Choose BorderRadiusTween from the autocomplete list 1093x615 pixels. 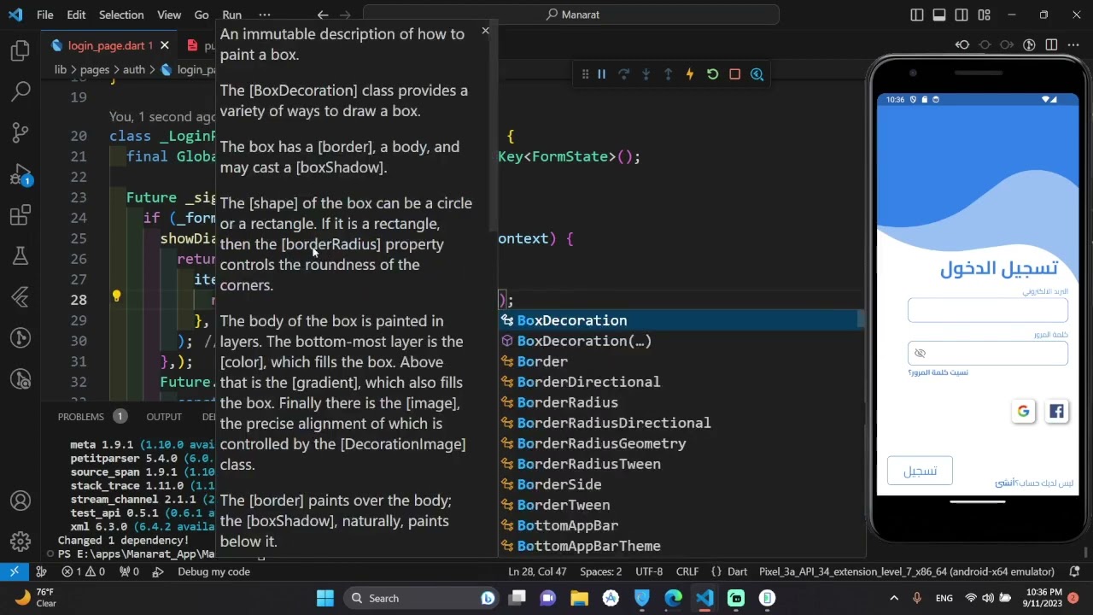681,464
